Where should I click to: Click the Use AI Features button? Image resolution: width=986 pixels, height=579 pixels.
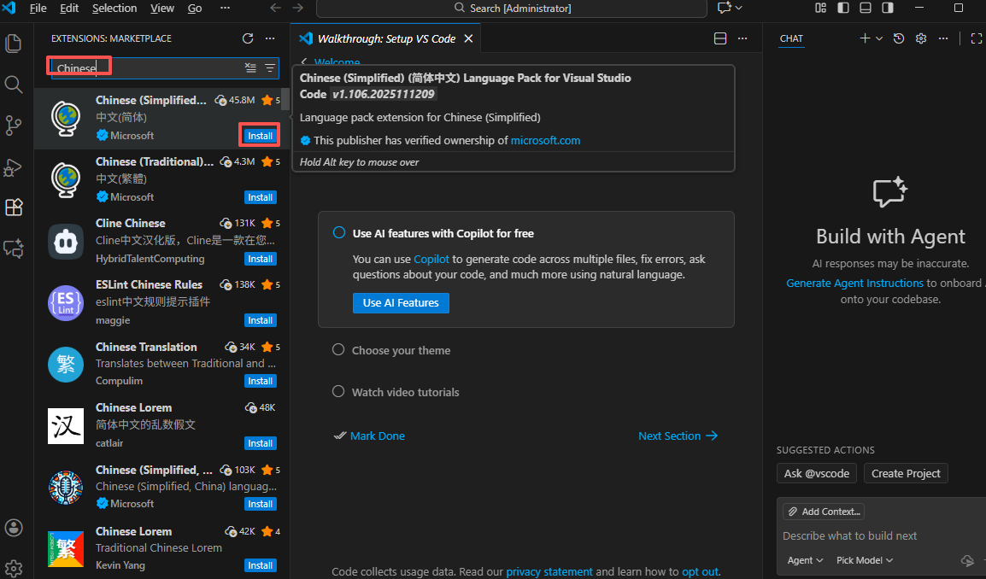401,303
